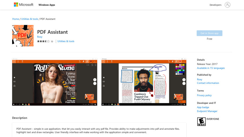This screenshot has height=137, width=244.
Task: Click the 'Description' heading
Action: click(x=20, y=118)
